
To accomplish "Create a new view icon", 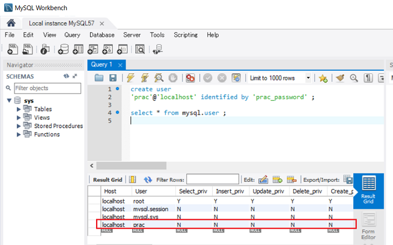I will [x=93, y=49].
